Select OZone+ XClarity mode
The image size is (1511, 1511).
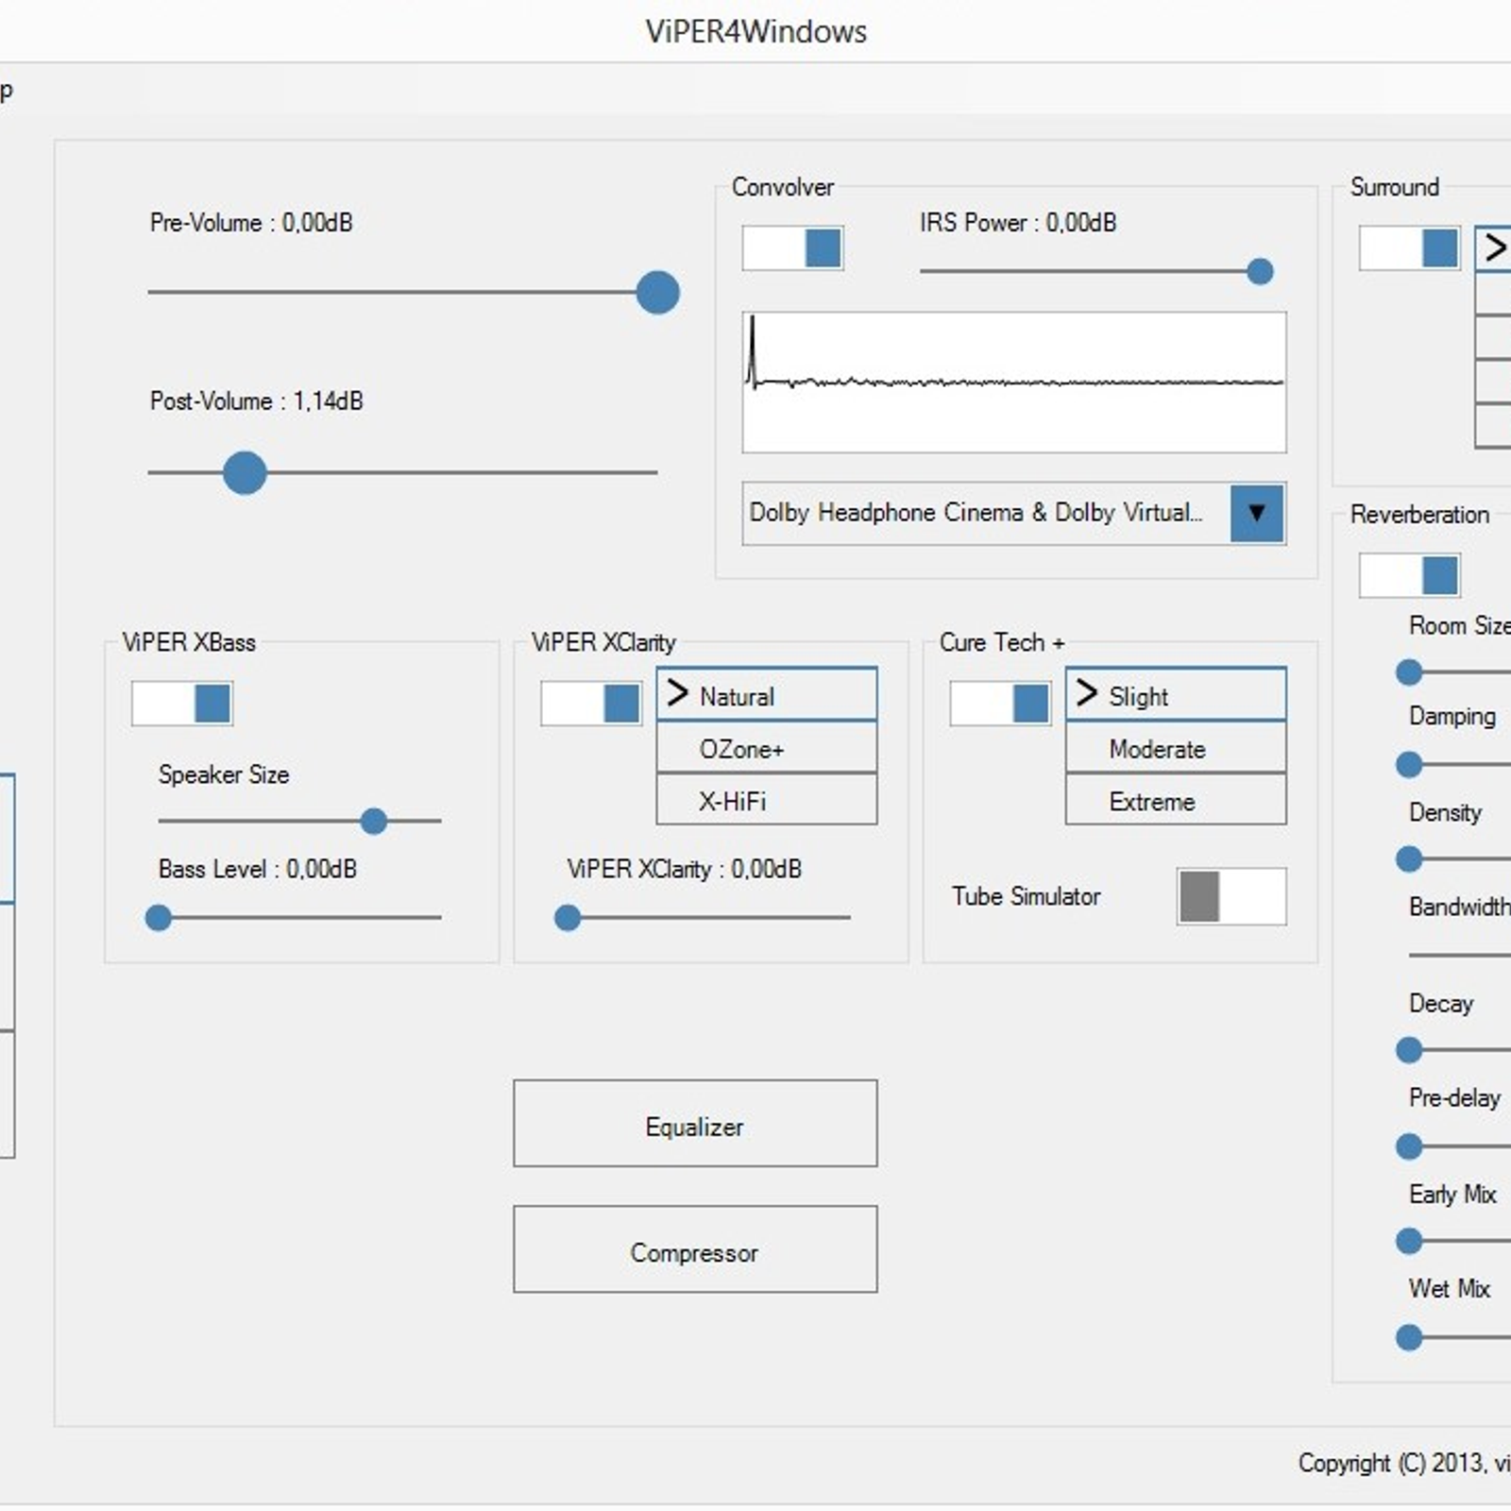click(x=767, y=749)
